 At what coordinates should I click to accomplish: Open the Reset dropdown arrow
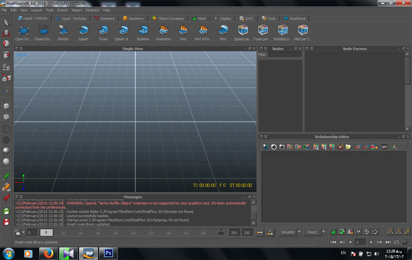tap(324, 232)
